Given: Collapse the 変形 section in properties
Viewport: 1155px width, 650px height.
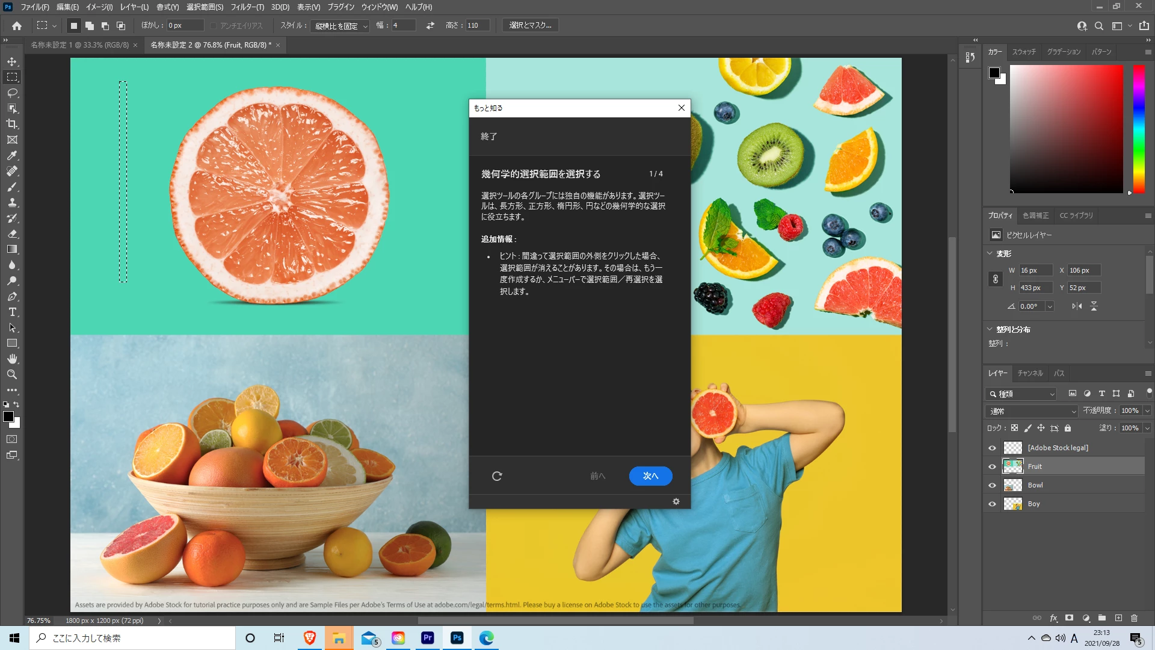Looking at the screenshot, I should [x=990, y=253].
